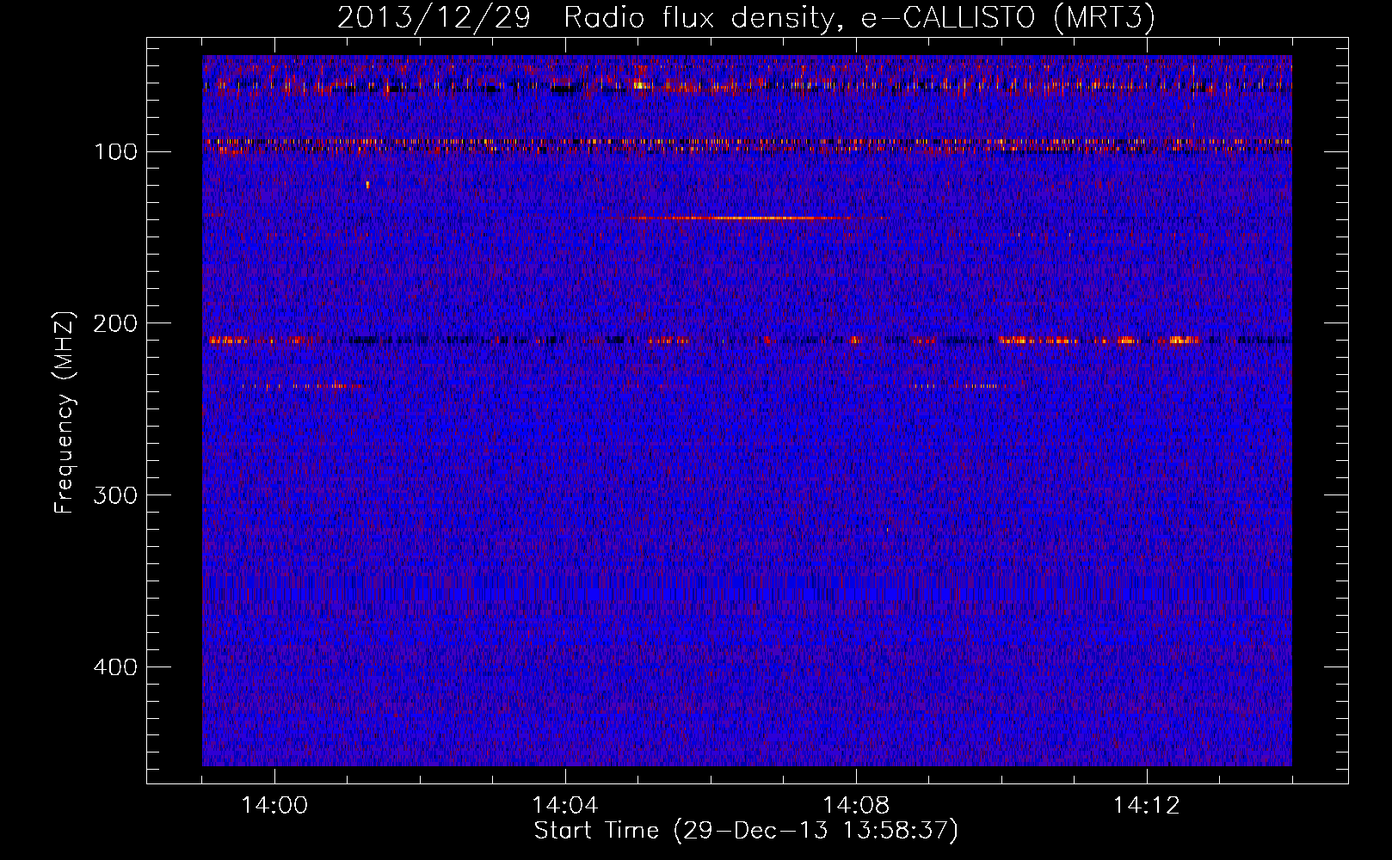Viewport: 1392px width, 860px height.
Task: Select the Frequency (MHZ) axis label
Action: coord(65,413)
